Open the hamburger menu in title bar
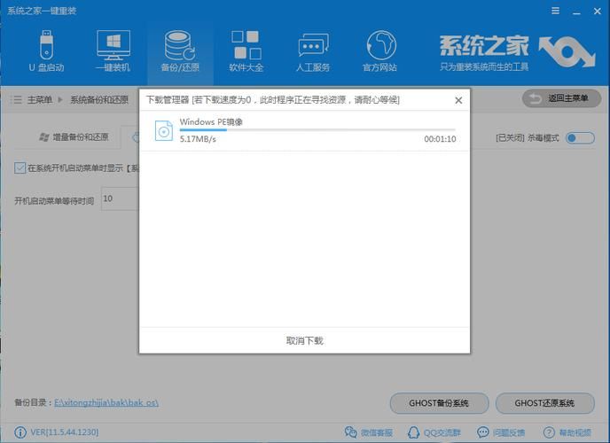The height and width of the screenshot is (443, 610). point(556,11)
